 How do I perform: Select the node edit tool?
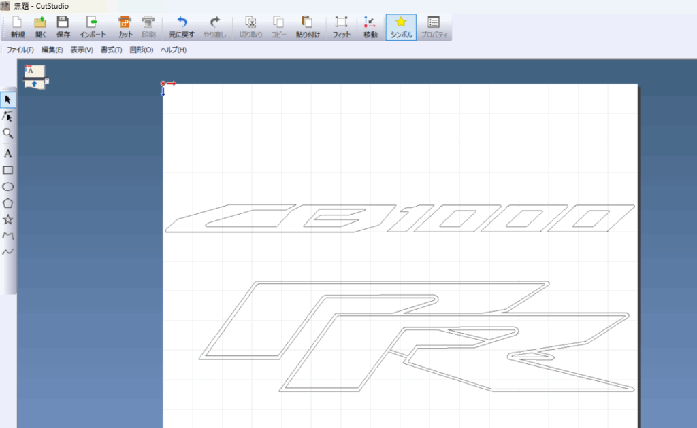8,117
